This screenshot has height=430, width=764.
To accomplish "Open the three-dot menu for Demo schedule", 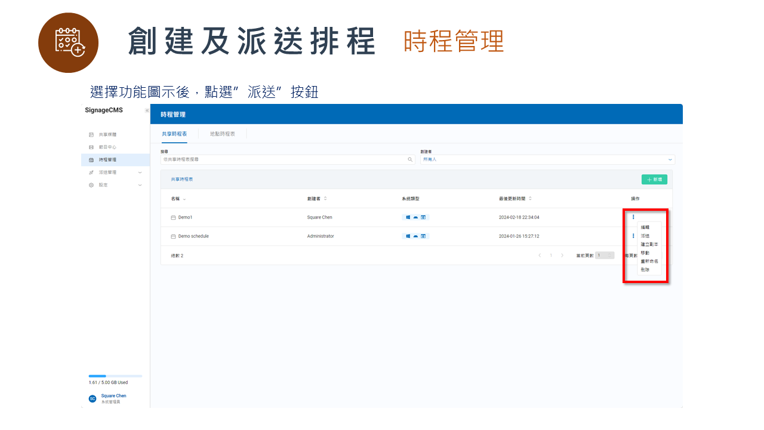I will click(633, 236).
